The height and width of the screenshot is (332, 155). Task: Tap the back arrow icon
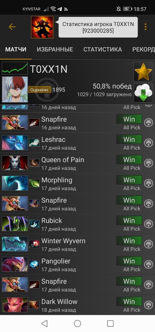point(12,27)
